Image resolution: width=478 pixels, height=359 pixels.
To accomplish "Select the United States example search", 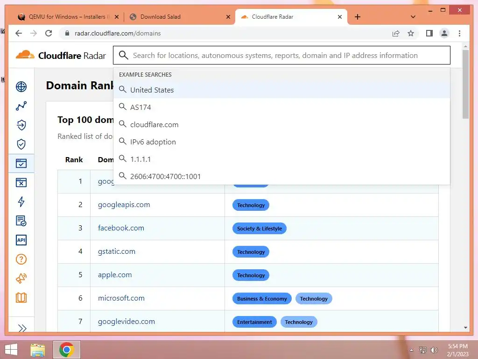I will click(x=281, y=90).
